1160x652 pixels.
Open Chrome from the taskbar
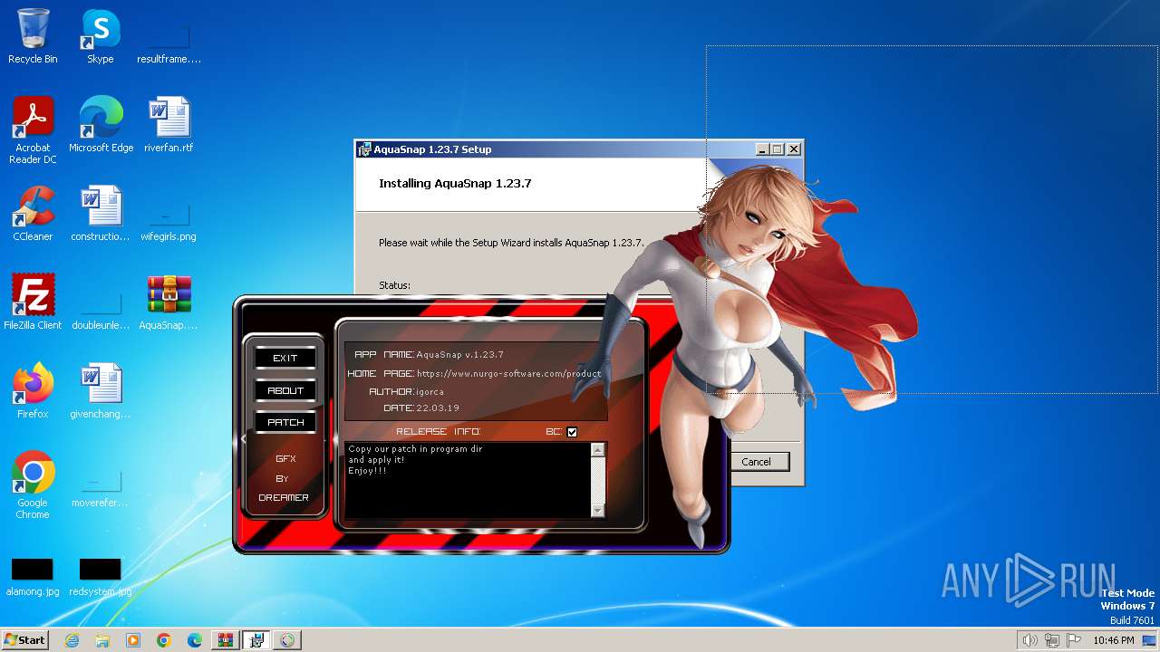164,640
